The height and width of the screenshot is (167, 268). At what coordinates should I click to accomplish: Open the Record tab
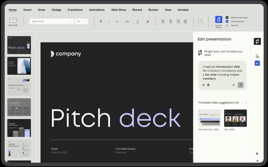[x=137, y=10]
